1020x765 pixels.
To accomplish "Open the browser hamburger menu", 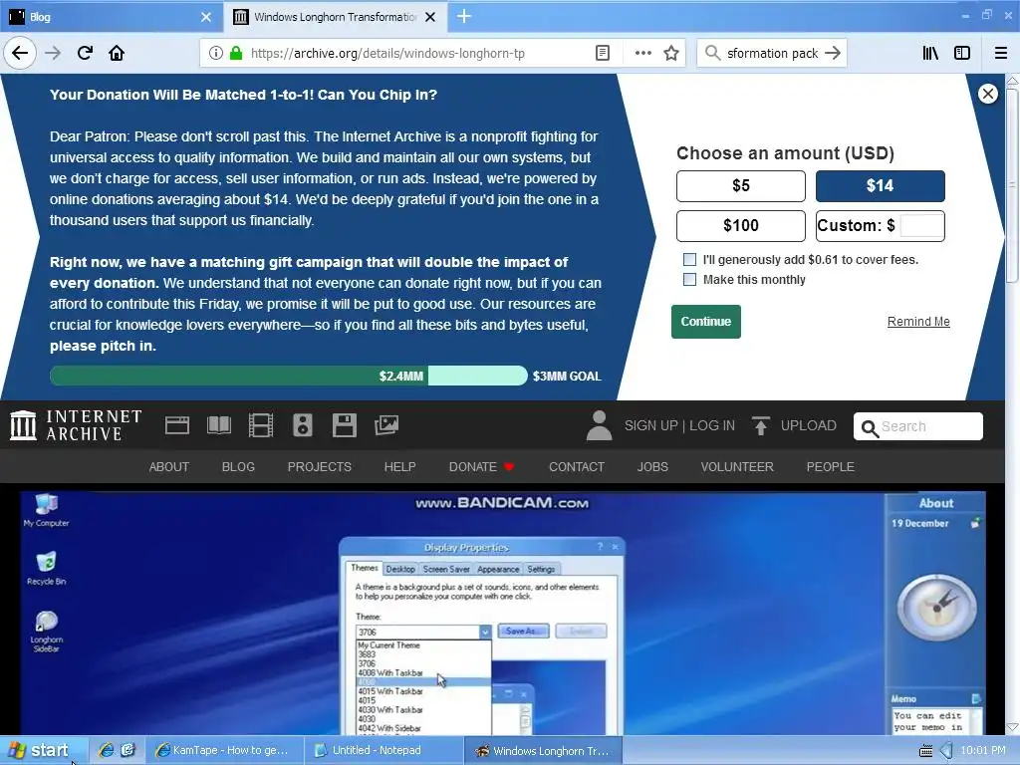I will [x=1001, y=53].
